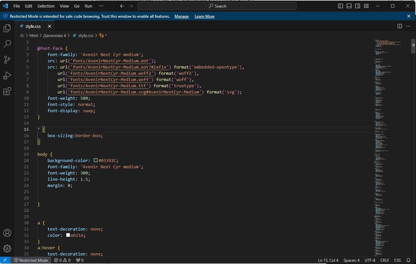This screenshot has height=264, width=416.
Task: Open the Selection menu
Action: point(46,6)
